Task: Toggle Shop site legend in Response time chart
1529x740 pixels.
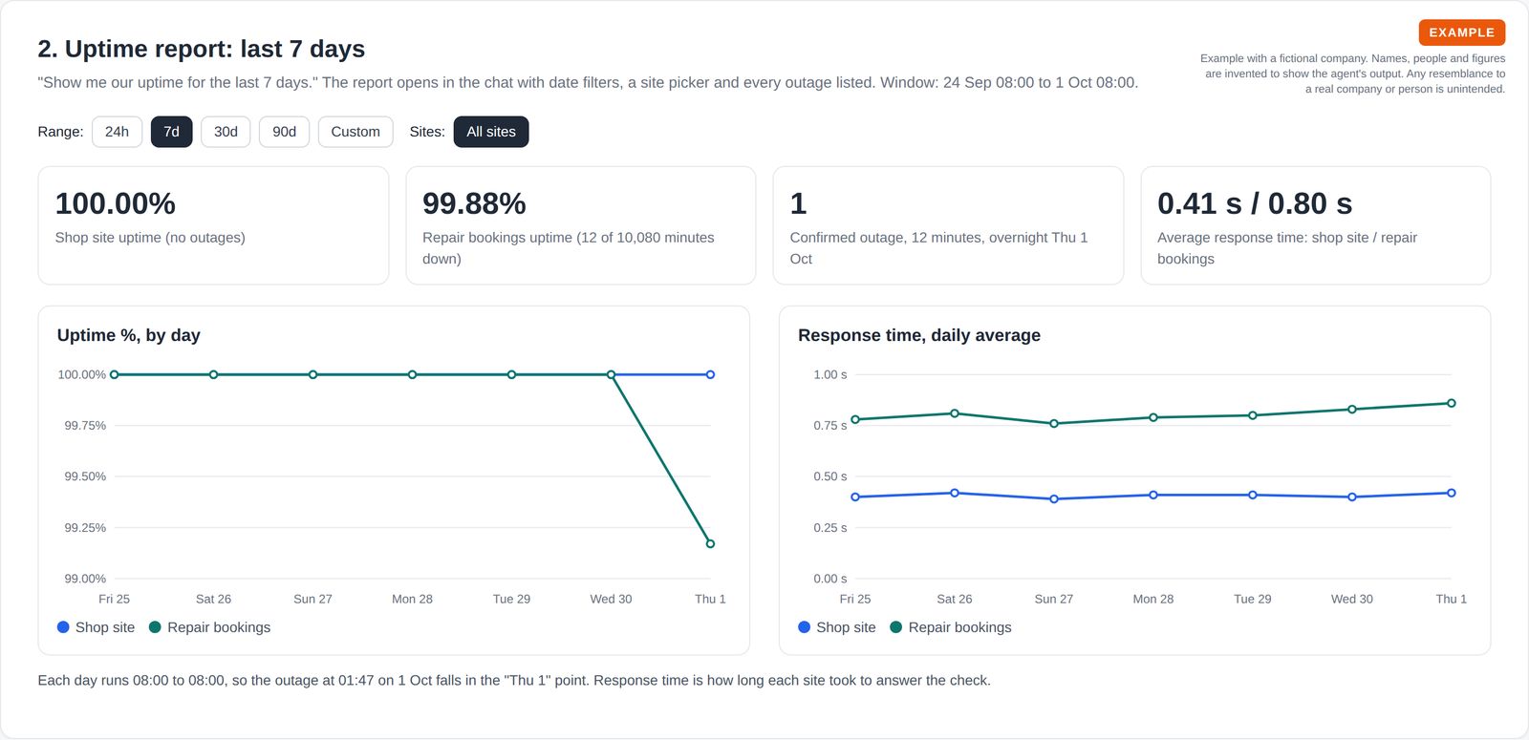Action: click(x=836, y=627)
